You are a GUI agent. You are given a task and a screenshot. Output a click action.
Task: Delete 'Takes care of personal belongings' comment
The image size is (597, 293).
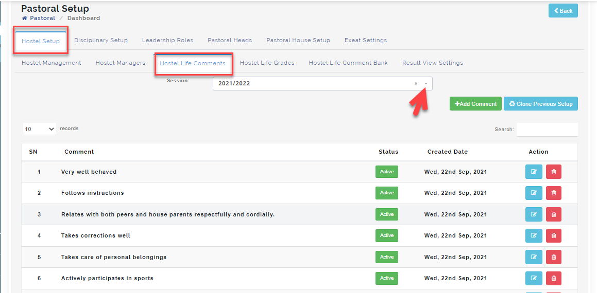tap(554, 257)
